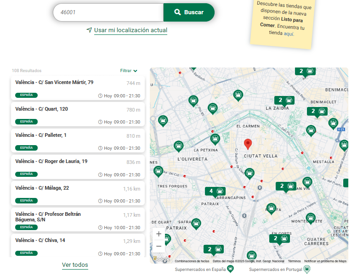This screenshot has width=363, height=276.
Task: Click the Buscar search button
Action: 189,12
